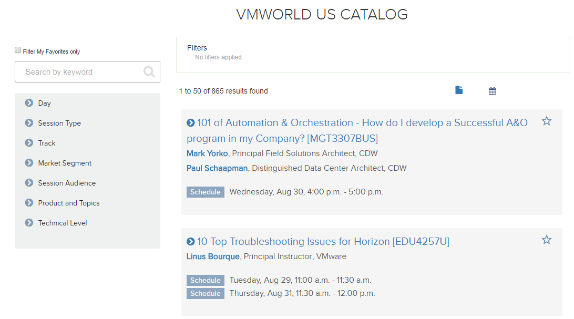Expand the Track filter

[x=29, y=143]
